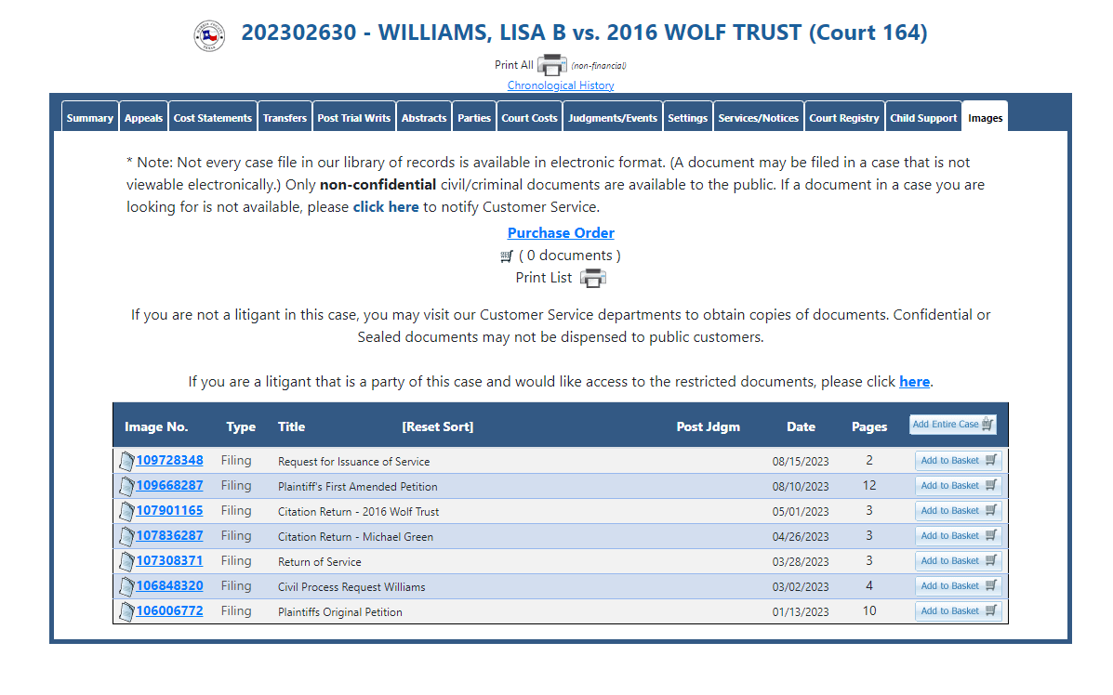Click the document icon for image 107836287
Screen dimensions: 1113x695
(x=126, y=536)
